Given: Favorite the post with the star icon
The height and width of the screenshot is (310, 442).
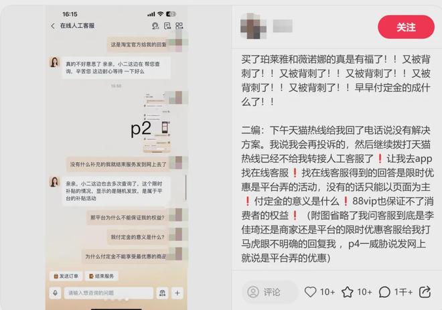Looking at the screenshot, I should pos(348,292).
